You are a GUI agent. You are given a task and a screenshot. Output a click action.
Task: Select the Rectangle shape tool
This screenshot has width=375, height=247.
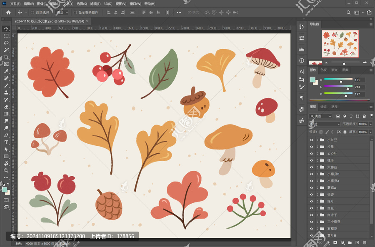point(6,156)
